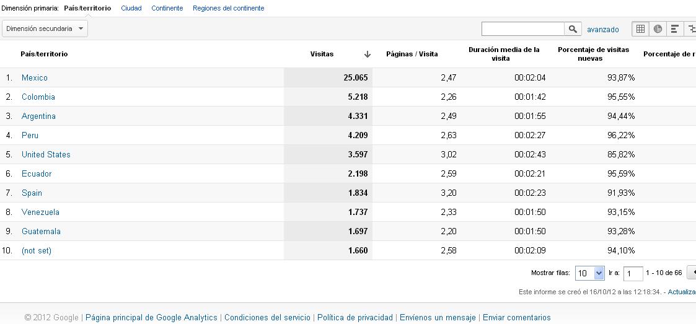Select the comparison view icon
The image size is (696, 324).
click(x=690, y=29)
